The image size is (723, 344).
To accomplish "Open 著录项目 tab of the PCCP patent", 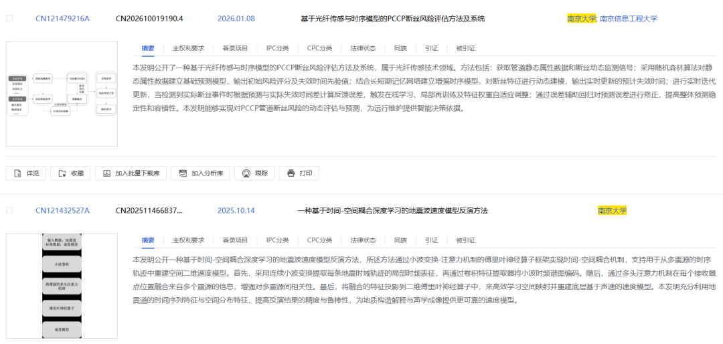I will point(235,48).
